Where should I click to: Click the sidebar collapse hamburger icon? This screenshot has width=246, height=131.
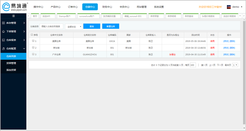(13, 16)
